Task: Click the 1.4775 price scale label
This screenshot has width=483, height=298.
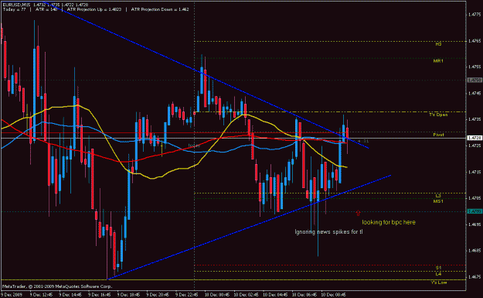Action: pyautogui.click(x=474, y=15)
